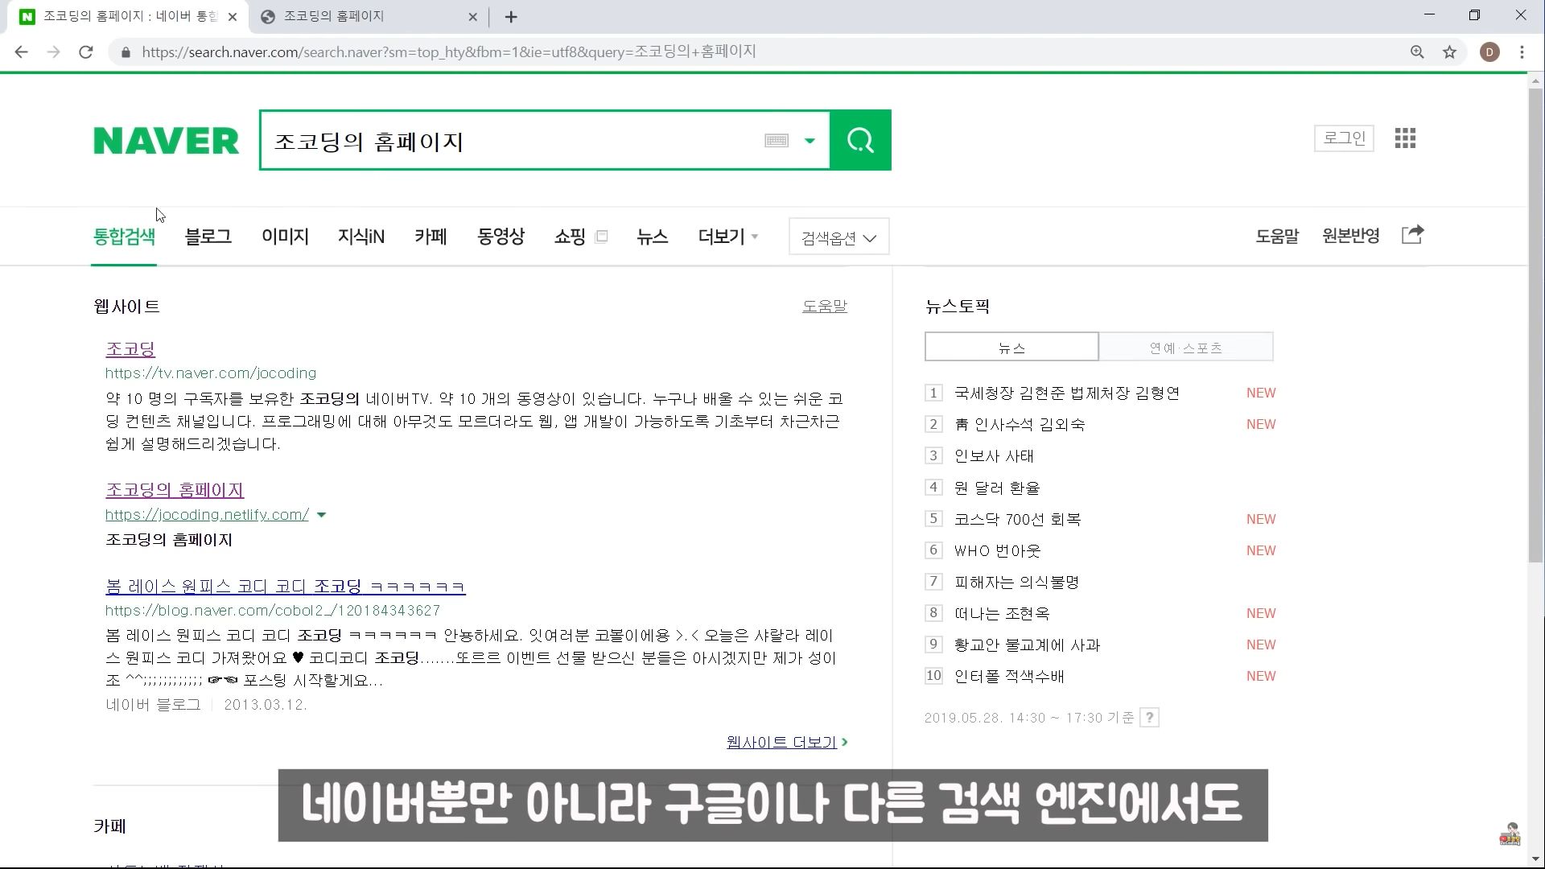Open the jocoding.netlify.com URL link
This screenshot has height=869, width=1545.
pyautogui.click(x=207, y=515)
